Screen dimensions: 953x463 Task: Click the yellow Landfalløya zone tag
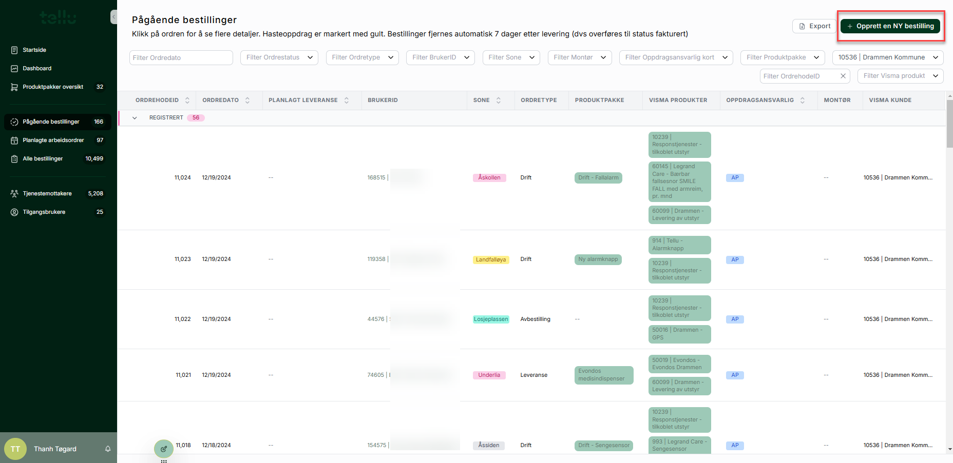[x=490, y=259]
